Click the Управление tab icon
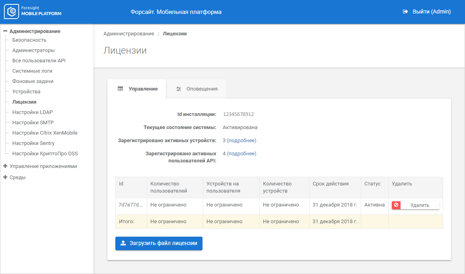This screenshot has width=465, height=274. pyautogui.click(x=120, y=89)
